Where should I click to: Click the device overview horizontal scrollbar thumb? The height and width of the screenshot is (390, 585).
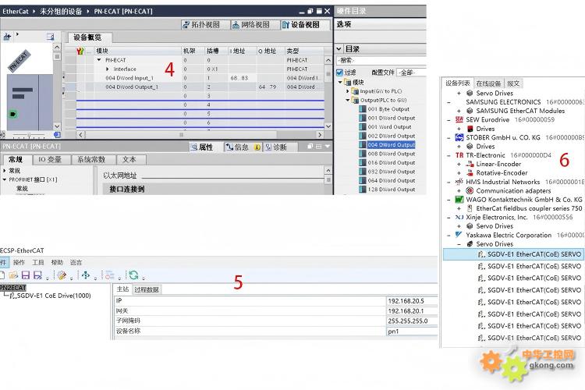tap(181, 135)
